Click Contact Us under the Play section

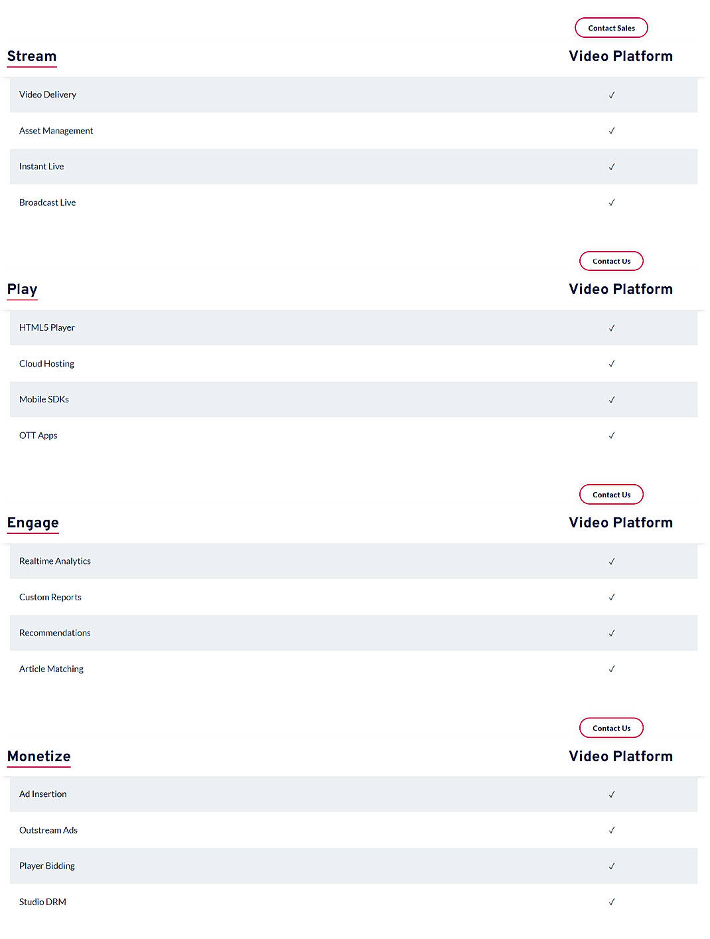click(x=611, y=261)
